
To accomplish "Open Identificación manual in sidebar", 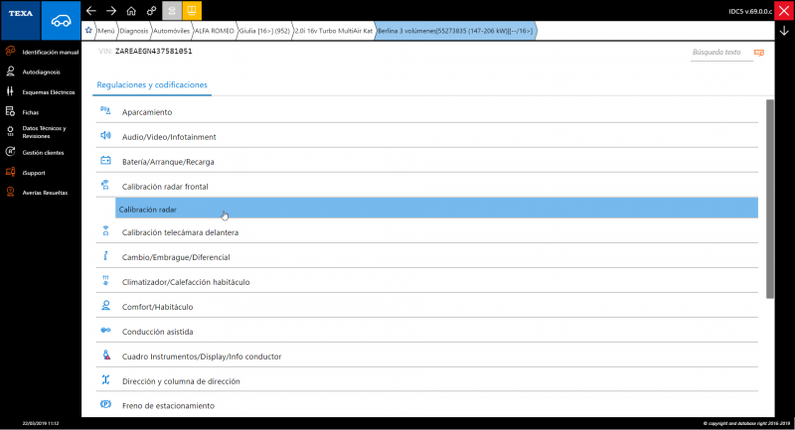I will click(x=50, y=51).
